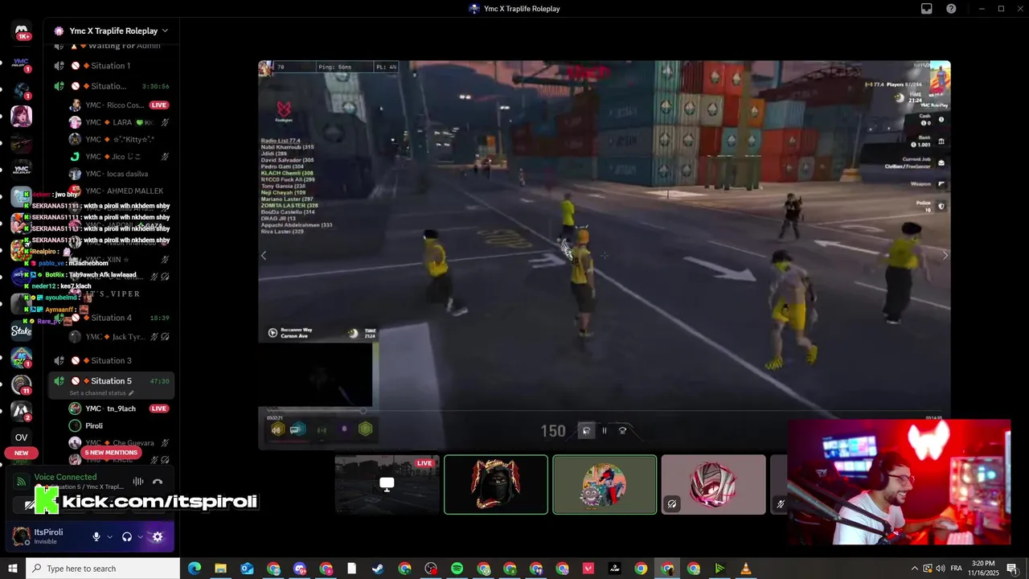Screen dimensions: 1029x579
Task: Open user Che Guevara in voice list
Action: pyautogui.click(x=119, y=443)
